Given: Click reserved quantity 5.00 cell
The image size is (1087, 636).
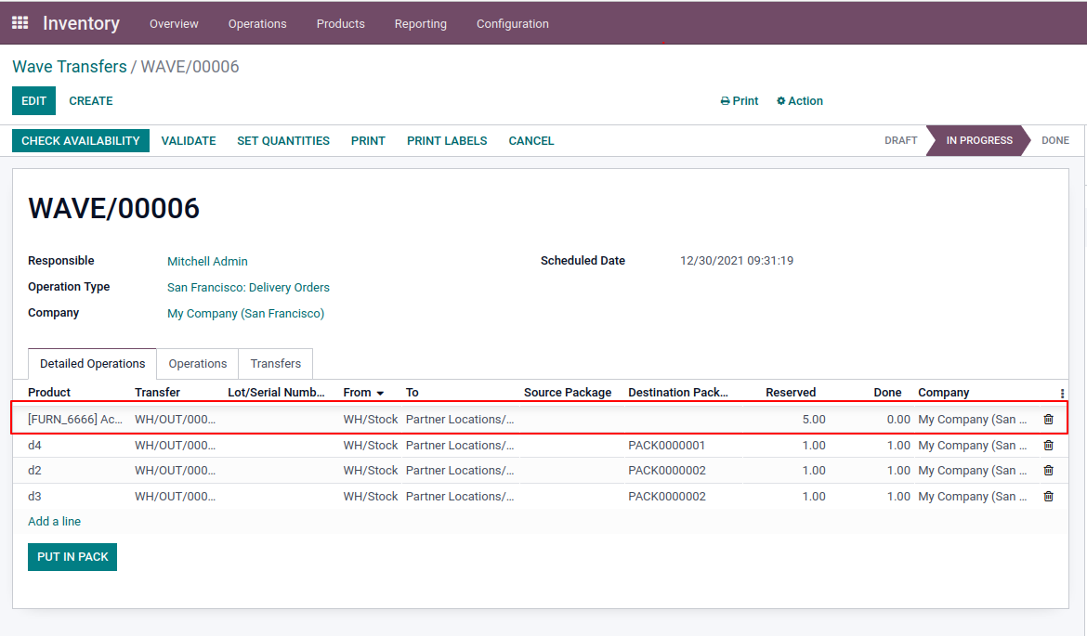Looking at the screenshot, I should (814, 419).
